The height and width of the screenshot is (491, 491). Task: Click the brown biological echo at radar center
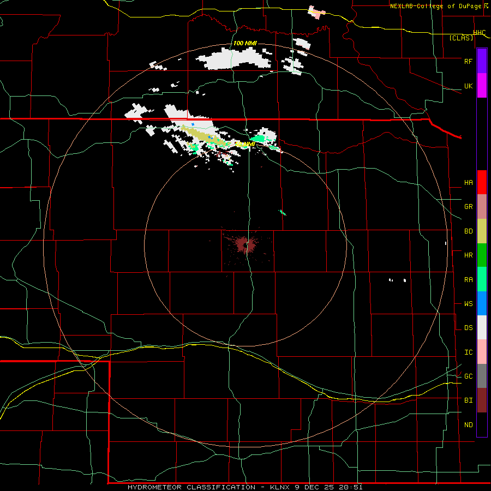click(245, 244)
